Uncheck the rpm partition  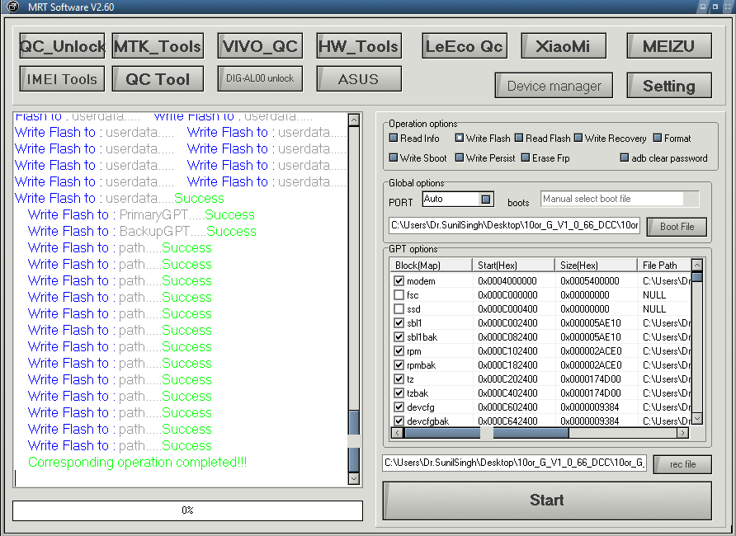(x=399, y=350)
